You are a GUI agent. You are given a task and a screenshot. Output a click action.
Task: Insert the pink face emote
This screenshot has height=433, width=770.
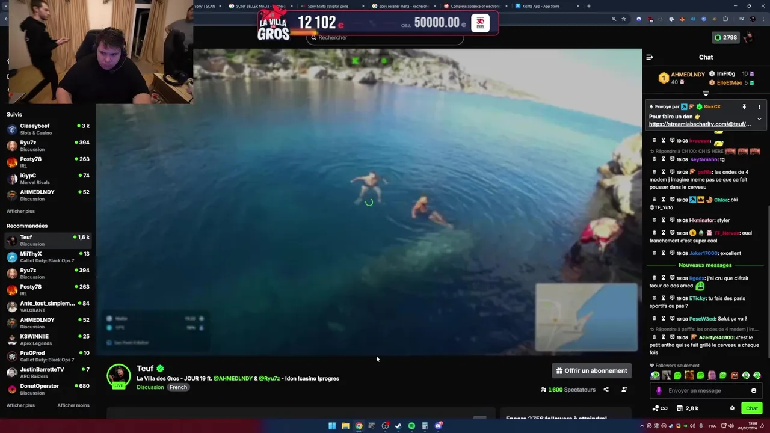tap(712, 375)
